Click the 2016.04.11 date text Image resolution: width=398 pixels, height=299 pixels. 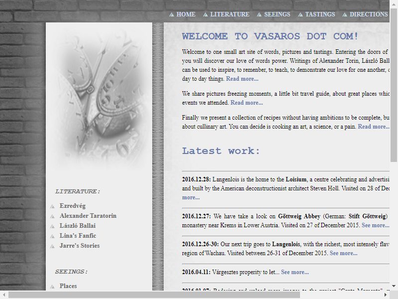[196, 272]
